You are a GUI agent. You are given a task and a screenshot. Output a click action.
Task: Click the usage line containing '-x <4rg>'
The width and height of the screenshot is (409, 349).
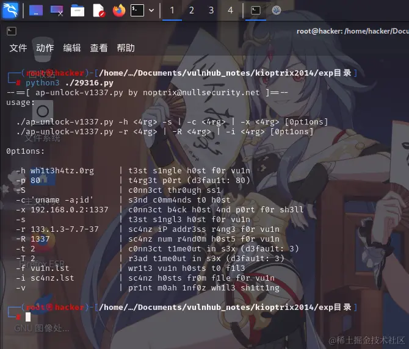172,122
